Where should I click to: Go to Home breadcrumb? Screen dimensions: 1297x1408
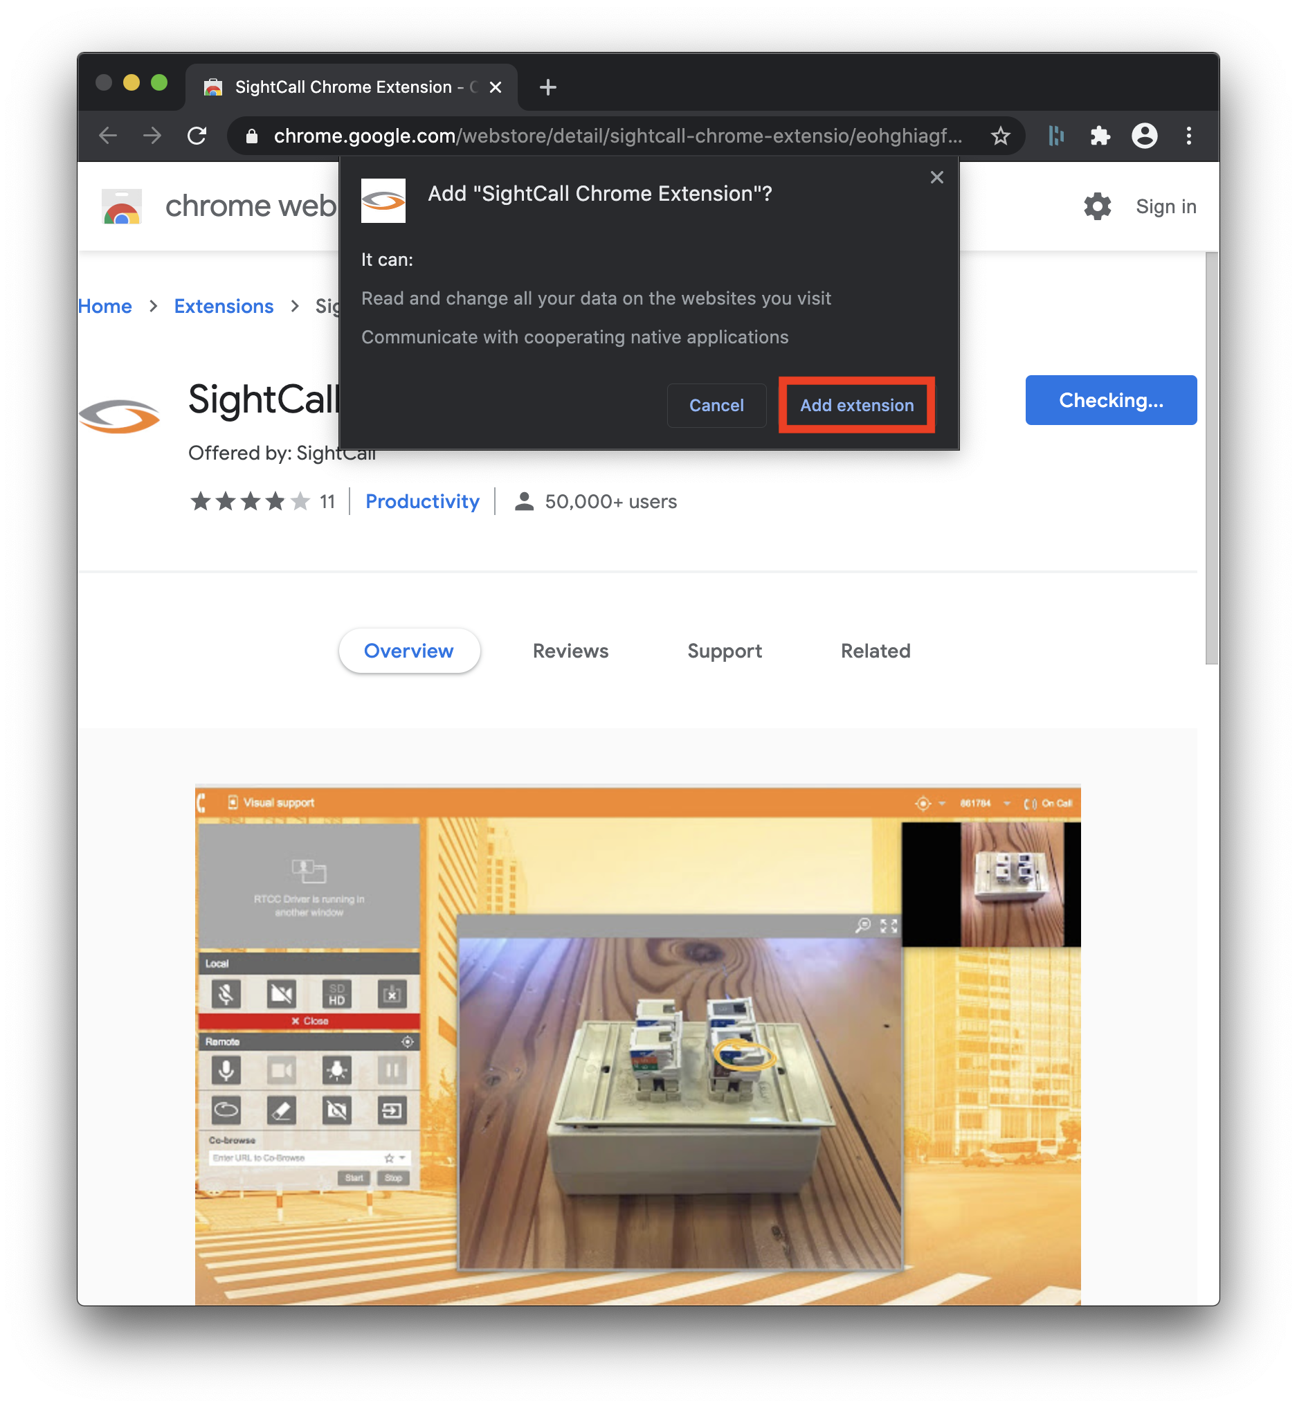(x=105, y=306)
